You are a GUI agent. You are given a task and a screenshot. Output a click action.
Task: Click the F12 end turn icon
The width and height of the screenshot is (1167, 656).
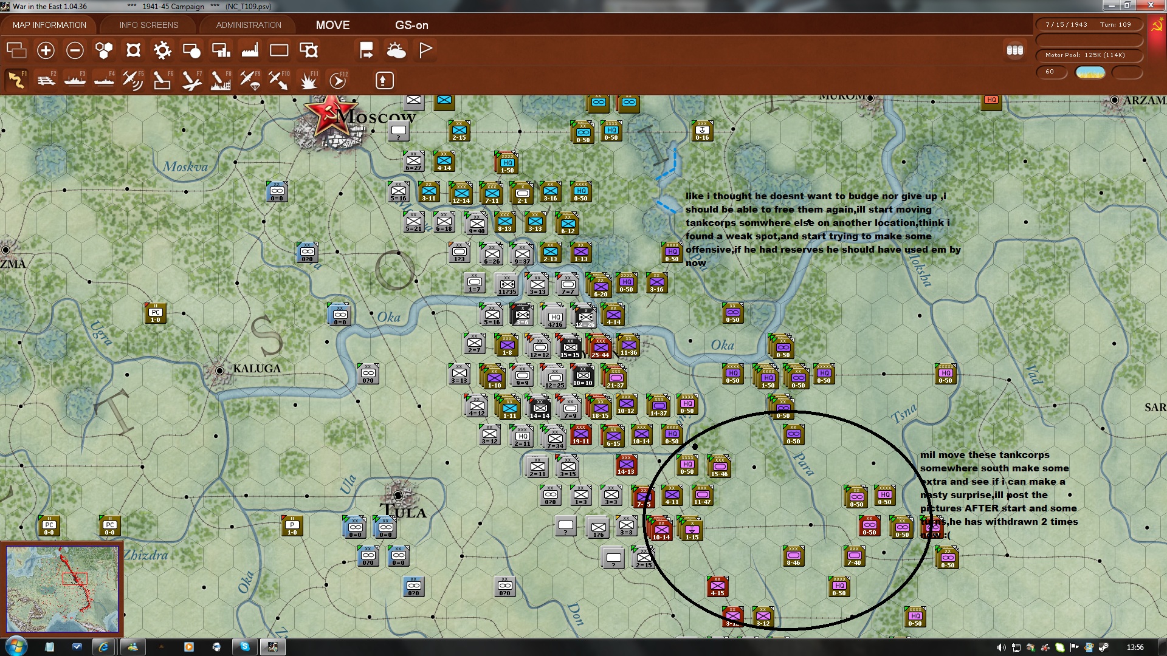pyautogui.click(x=338, y=80)
